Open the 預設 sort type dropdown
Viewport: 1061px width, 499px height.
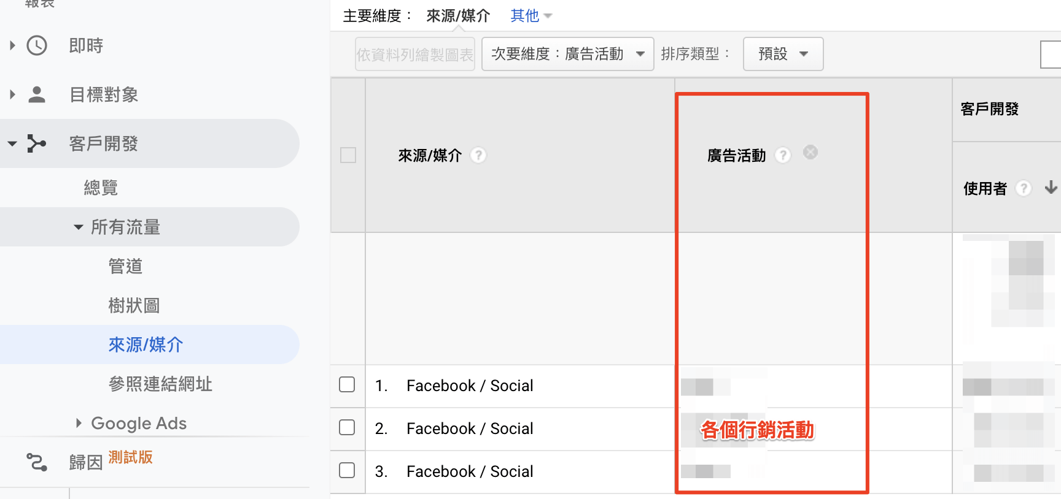click(783, 54)
